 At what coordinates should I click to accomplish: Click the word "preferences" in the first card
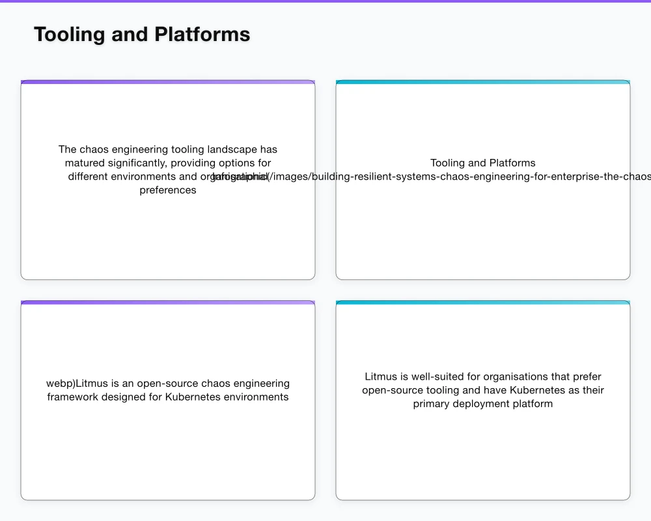point(168,190)
